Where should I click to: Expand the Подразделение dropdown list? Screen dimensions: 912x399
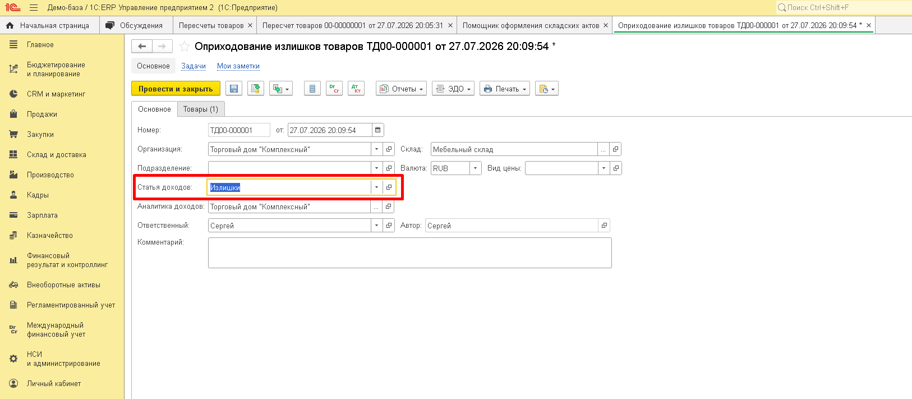pos(376,168)
